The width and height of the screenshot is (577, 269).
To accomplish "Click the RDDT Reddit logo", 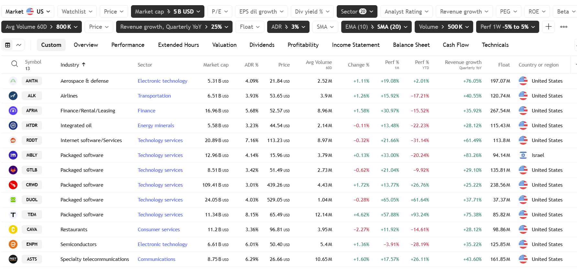I will point(13,140).
